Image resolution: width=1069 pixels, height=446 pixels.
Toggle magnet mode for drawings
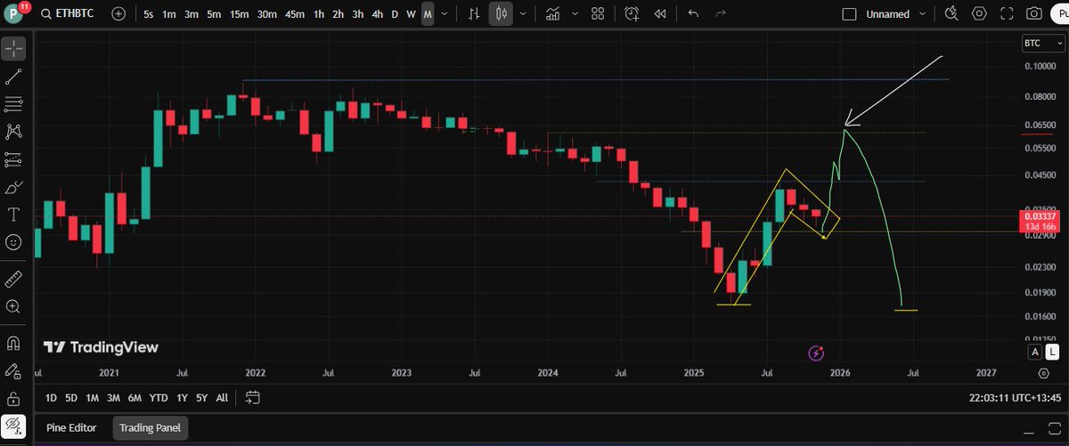[13, 343]
